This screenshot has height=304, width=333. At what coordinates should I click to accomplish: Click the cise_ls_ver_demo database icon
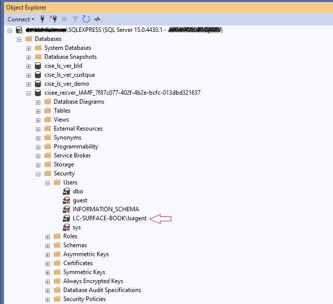(x=38, y=84)
